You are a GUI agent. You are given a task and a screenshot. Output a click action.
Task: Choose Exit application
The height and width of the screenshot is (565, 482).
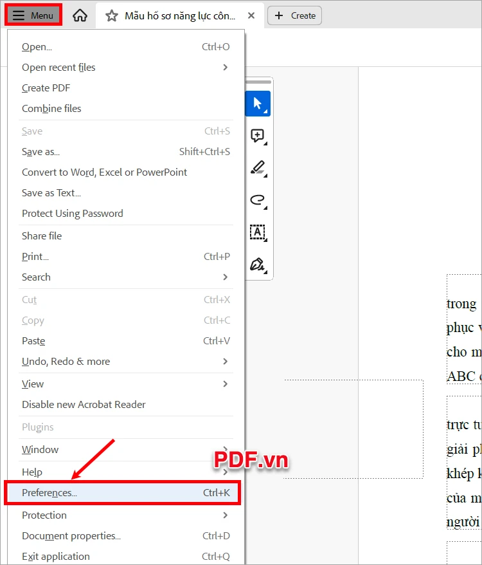click(125, 557)
